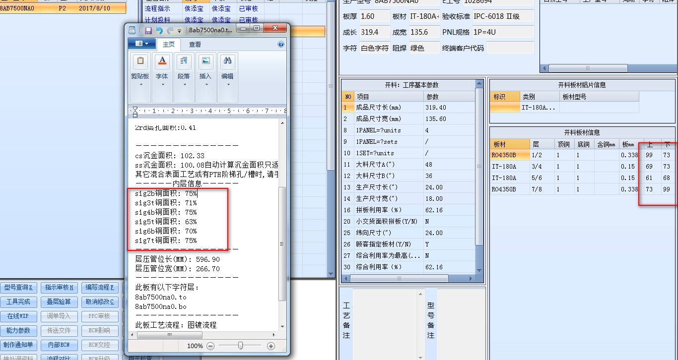Click the 取消修改 button
This screenshot has height=360, width=678.
point(100,301)
